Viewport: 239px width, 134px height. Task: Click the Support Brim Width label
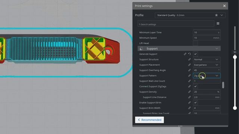(150, 108)
